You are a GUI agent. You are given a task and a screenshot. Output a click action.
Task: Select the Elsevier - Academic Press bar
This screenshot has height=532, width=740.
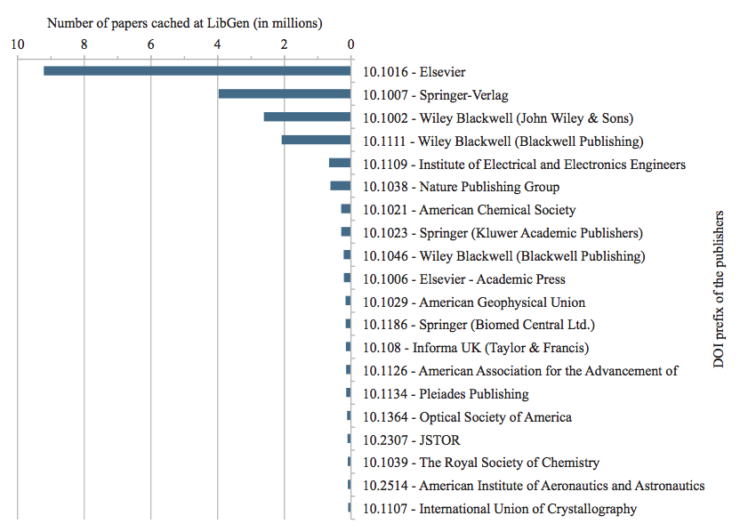[348, 278]
